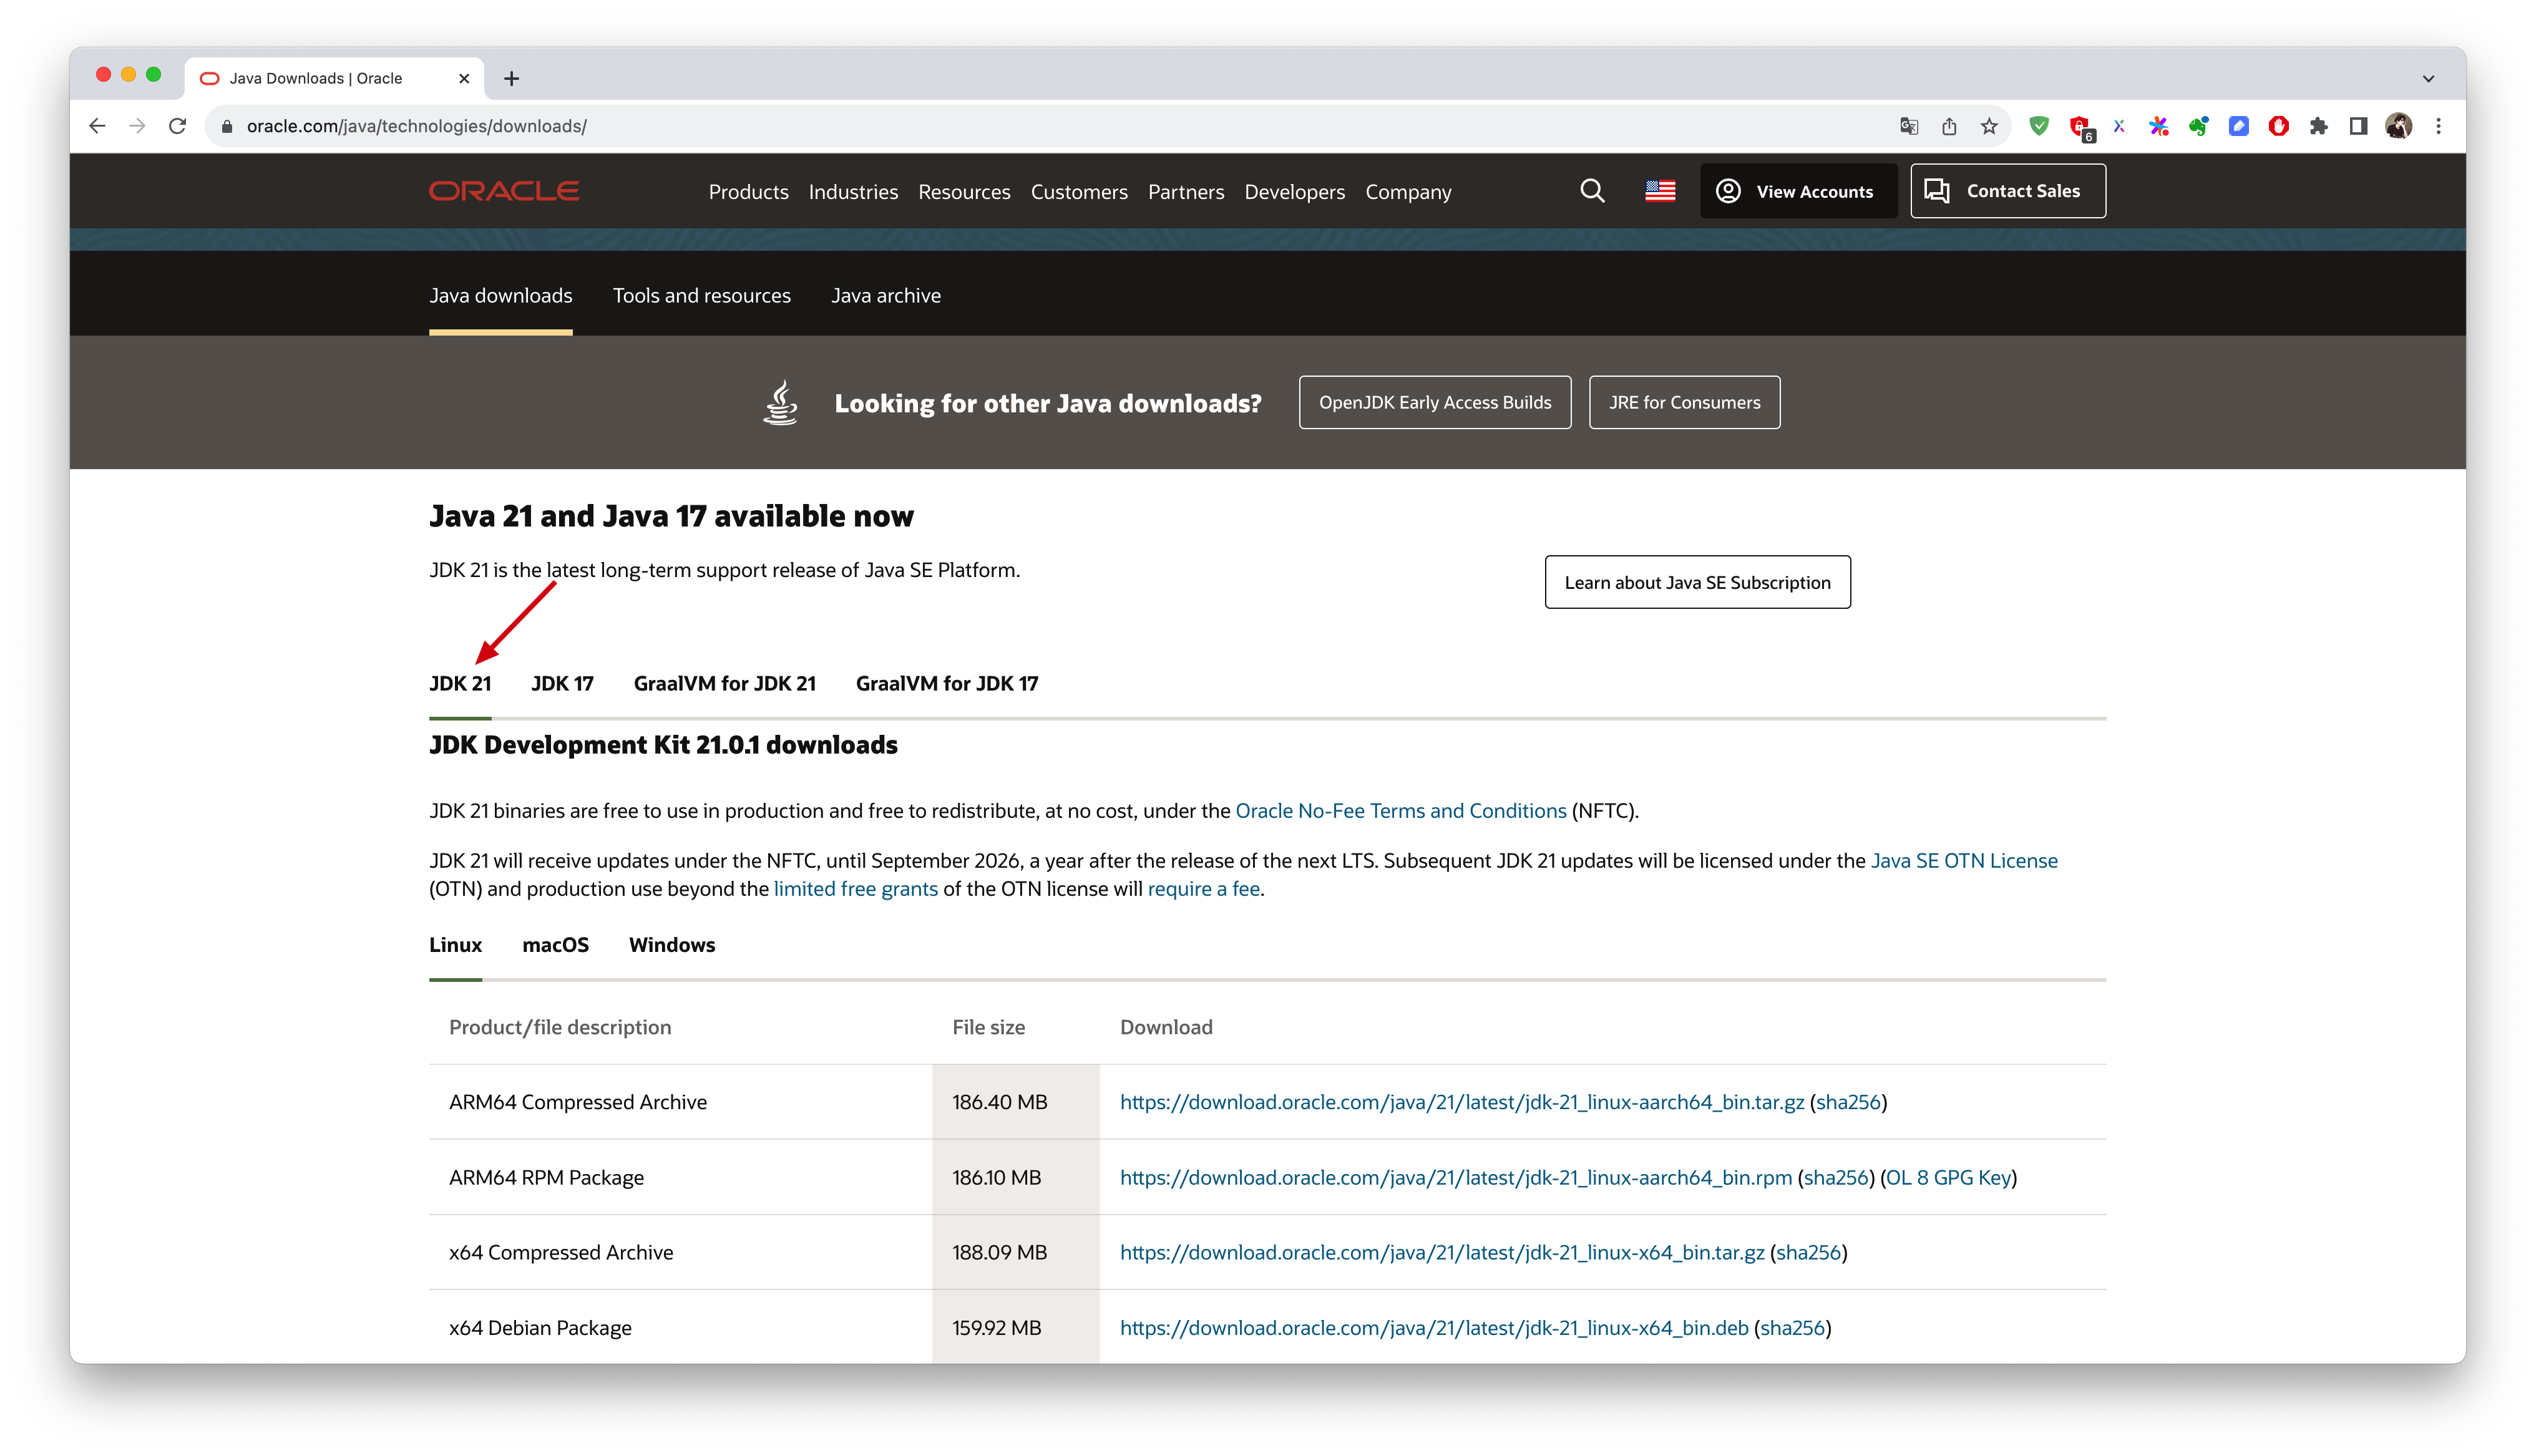Open the Resources menu
Viewport: 2536px width, 1456px height.
pyautogui.click(x=964, y=192)
